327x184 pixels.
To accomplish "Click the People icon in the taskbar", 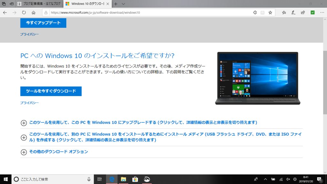I will click(256, 179).
